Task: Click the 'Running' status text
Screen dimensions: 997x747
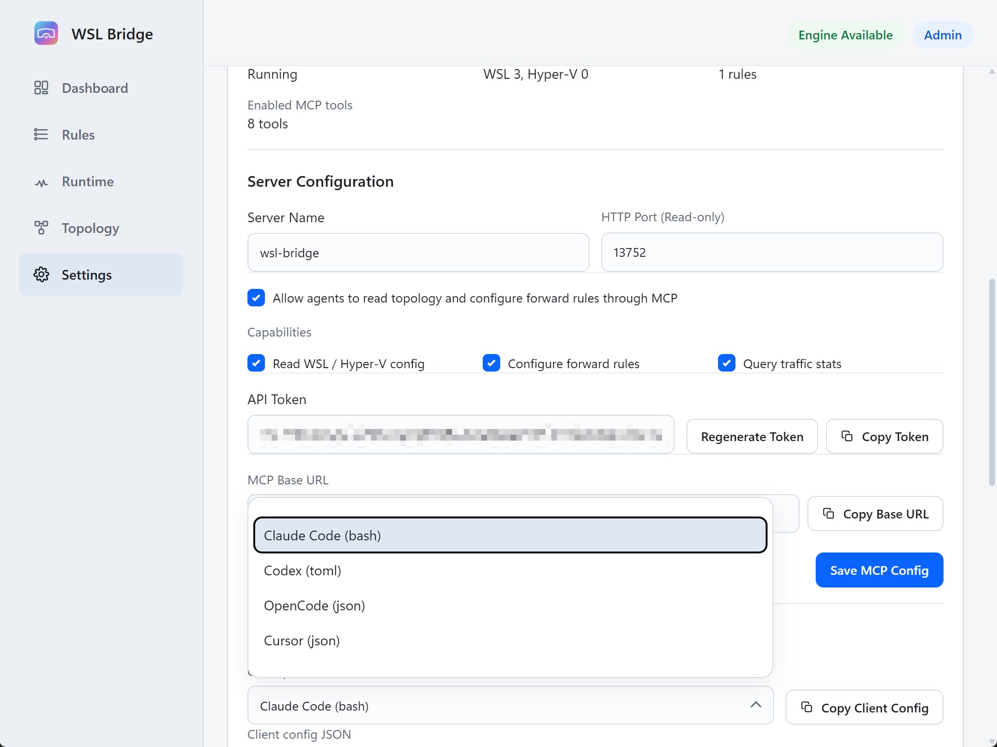Action: pos(272,74)
